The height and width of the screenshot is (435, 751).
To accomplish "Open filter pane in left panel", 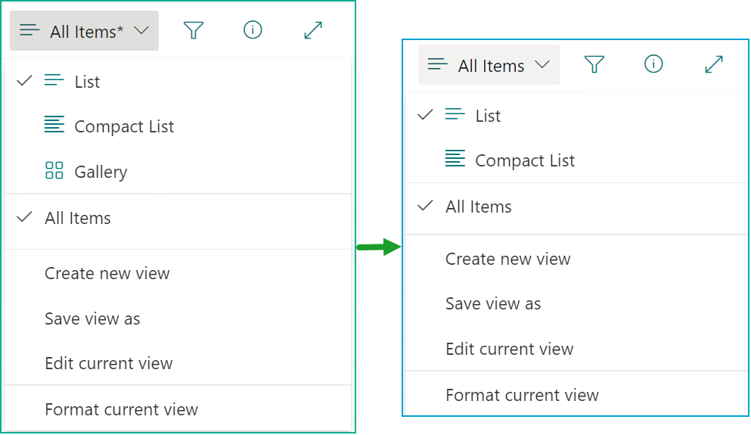I will [194, 31].
